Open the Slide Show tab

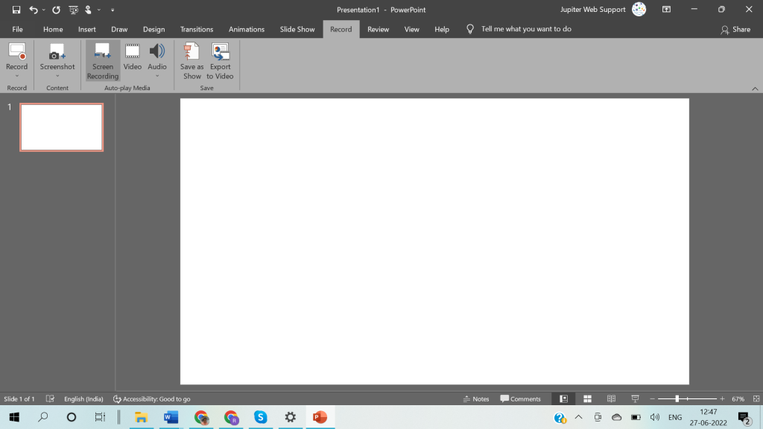(297, 29)
